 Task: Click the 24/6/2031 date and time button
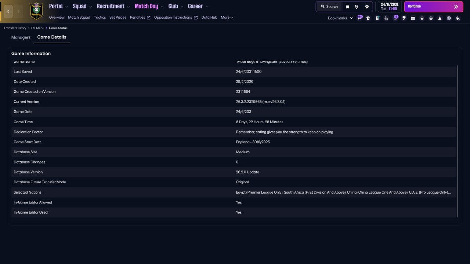390,7
